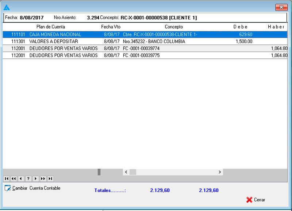Click the fast-rewind double-arrow navigator button
This screenshot has height=211, width=292.
14,179
